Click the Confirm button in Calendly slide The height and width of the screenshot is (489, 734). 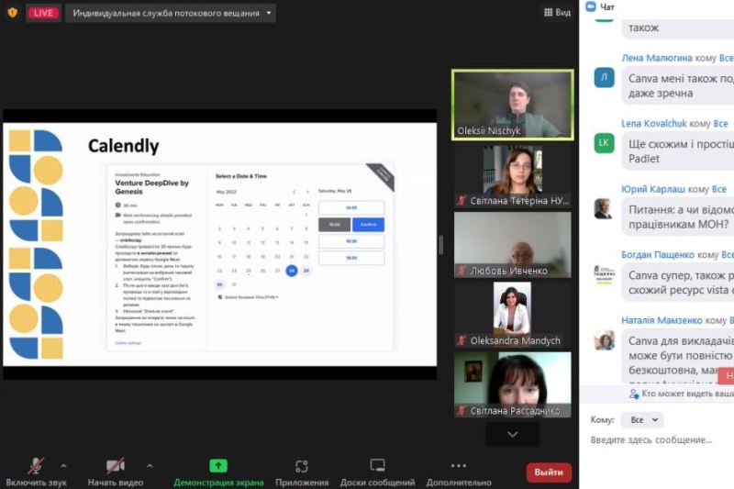(x=368, y=225)
